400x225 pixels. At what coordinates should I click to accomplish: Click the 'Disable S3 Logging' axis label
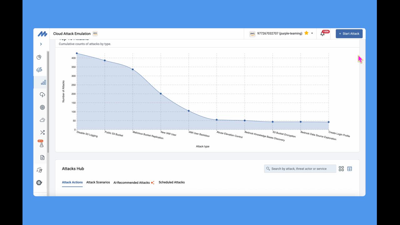coord(87,134)
